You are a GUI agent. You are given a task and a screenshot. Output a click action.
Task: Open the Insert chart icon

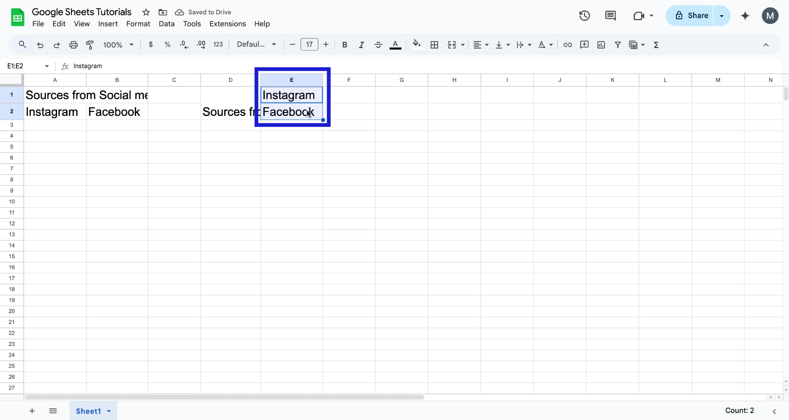pyautogui.click(x=601, y=45)
